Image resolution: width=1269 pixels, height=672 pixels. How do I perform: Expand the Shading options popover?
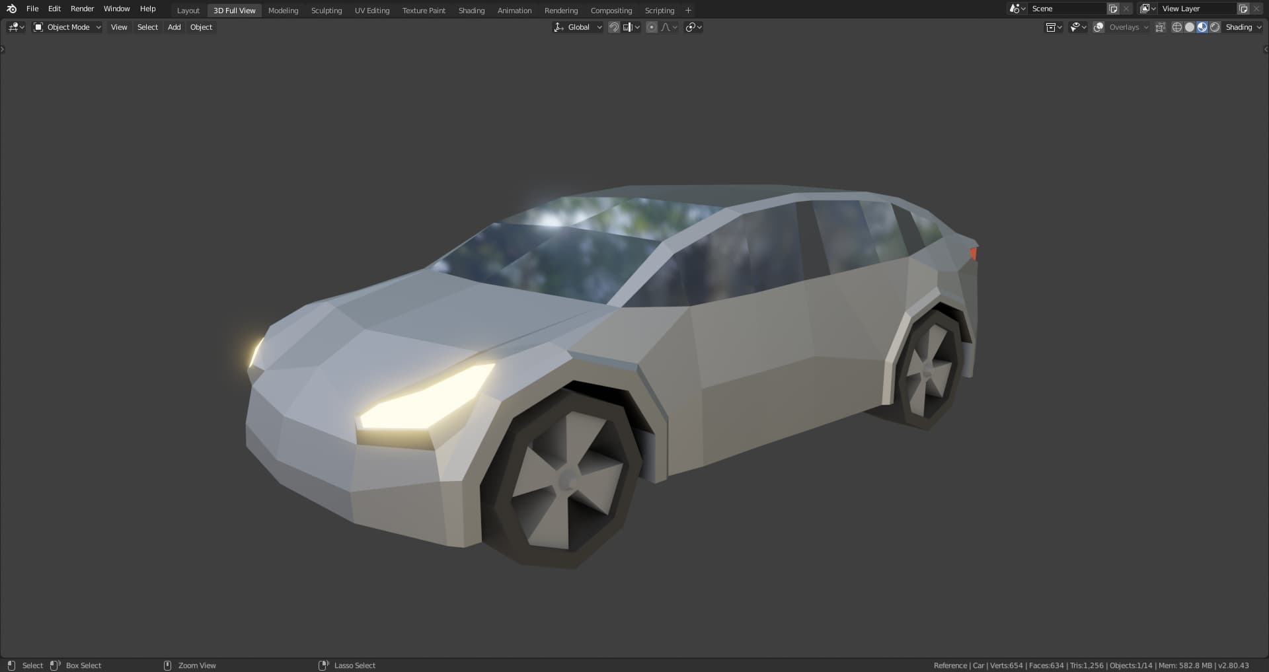1243,27
